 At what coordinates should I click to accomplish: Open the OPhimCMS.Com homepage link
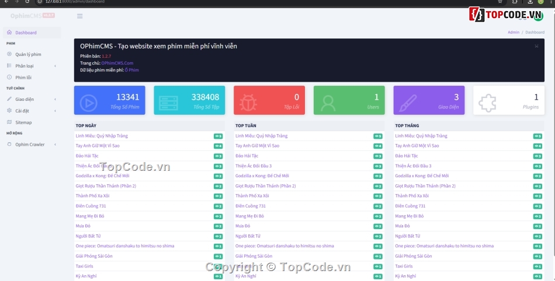(117, 63)
